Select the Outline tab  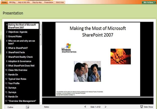coord(10,107)
